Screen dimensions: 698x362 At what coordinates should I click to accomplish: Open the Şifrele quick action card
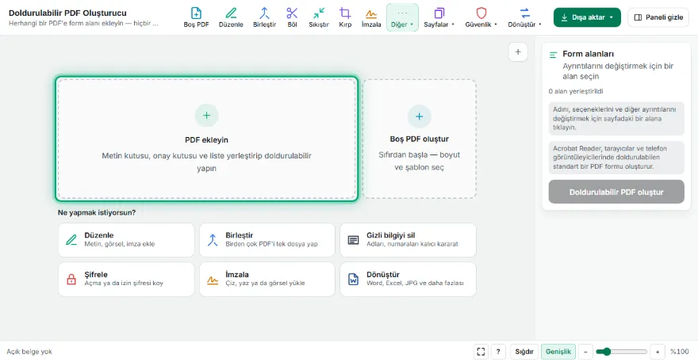(x=126, y=280)
